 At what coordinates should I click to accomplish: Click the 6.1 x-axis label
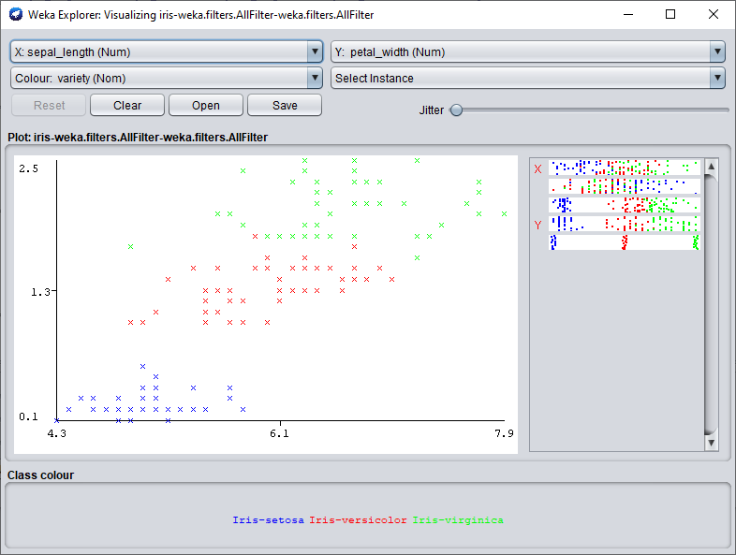[x=279, y=433]
